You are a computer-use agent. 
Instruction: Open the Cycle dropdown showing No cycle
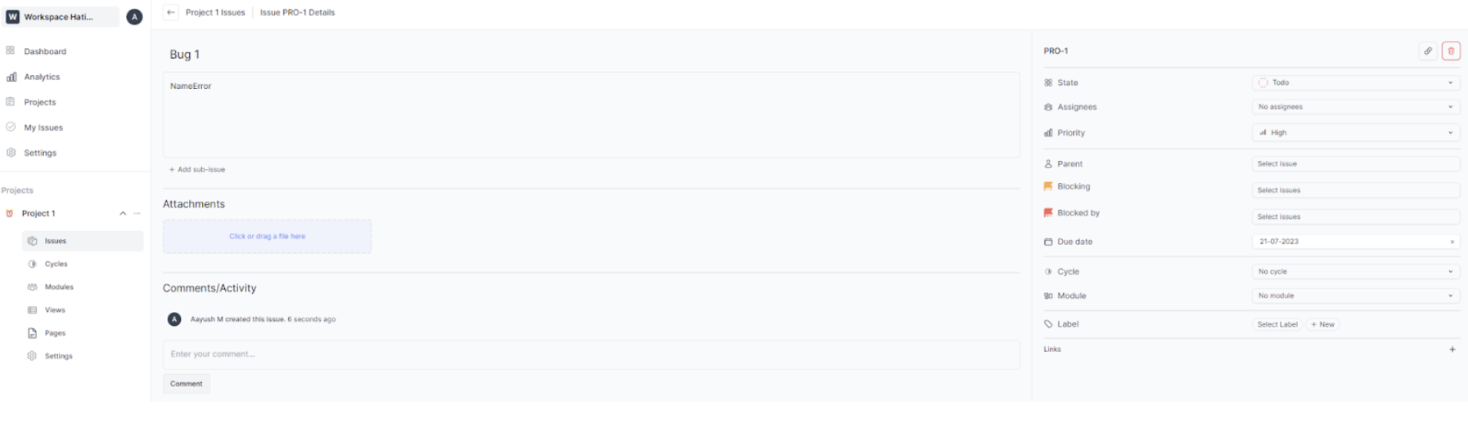pos(1355,271)
